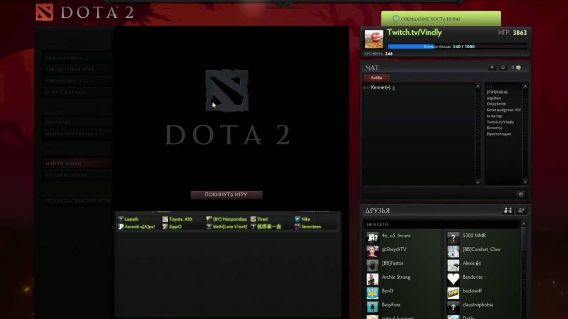Select player Nike in lobby list
The height and width of the screenshot is (319, 568).
pyautogui.click(x=306, y=219)
